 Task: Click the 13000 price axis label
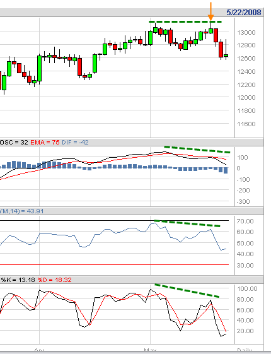pyautogui.click(x=246, y=33)
